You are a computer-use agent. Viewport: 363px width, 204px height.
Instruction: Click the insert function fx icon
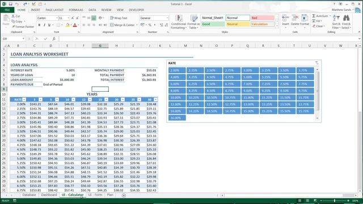coord(54,39)
